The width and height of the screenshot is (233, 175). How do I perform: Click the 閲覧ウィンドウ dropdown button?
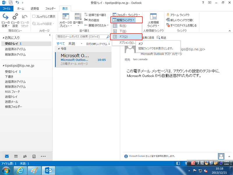pos(124,20)
